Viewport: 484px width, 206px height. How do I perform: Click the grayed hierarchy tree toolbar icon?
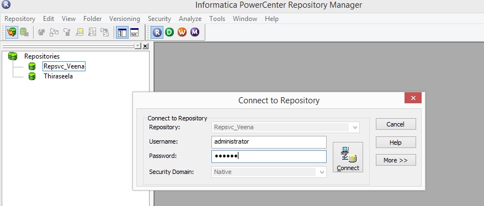click(x=105, y=32)
